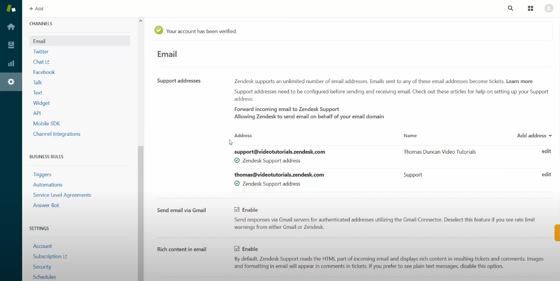Select Twitter in Channels menu

pos(41,51)
